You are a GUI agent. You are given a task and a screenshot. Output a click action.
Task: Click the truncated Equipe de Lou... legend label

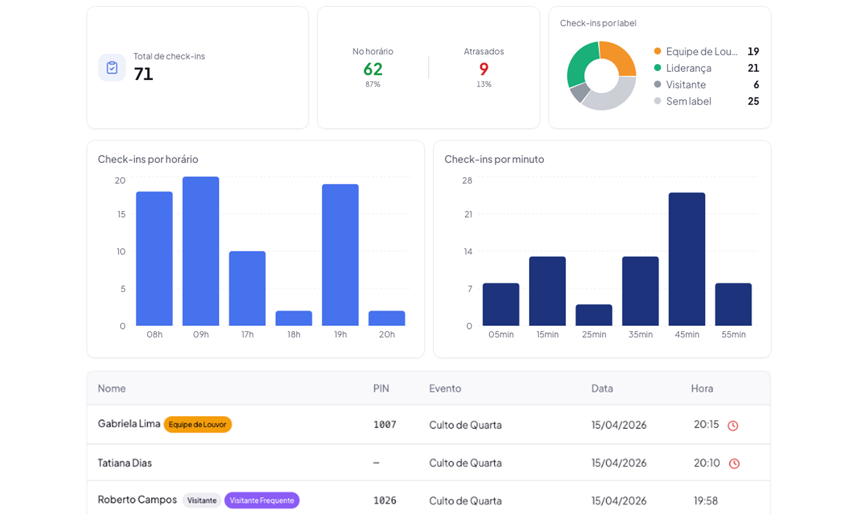tap(702, 51)
